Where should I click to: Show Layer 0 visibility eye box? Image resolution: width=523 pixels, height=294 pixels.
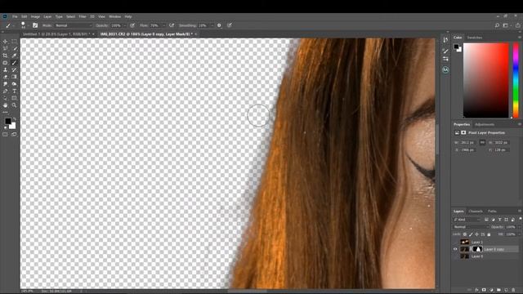[x=455, y=256]
